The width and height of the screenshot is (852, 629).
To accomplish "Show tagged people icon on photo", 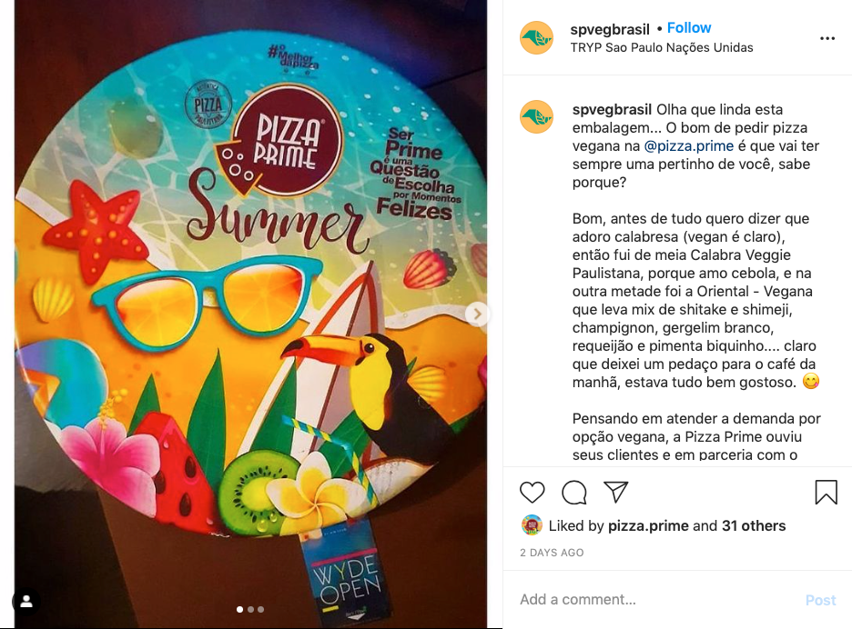I will click(x=26, y=602).
